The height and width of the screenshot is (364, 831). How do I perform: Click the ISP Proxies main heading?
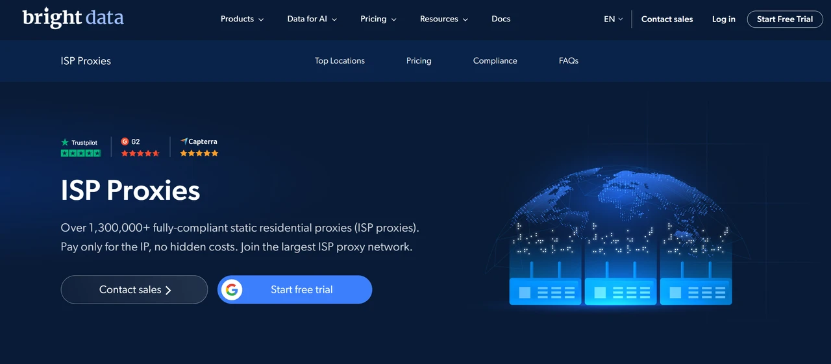point(130,190)
